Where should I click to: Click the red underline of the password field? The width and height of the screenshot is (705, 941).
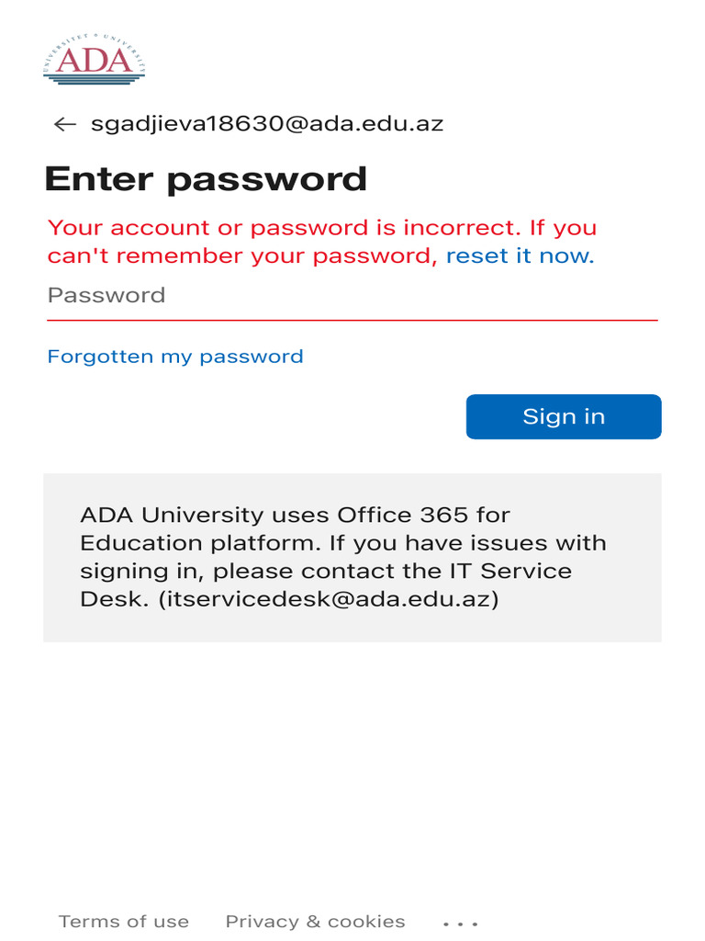coord(352,321)
